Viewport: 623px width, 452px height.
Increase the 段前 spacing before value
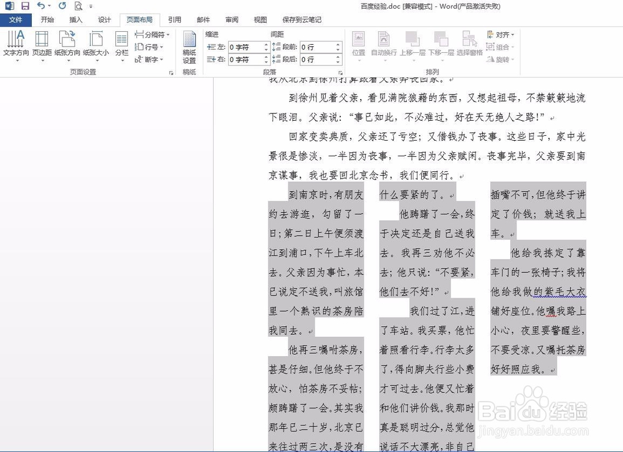(338, 44)
